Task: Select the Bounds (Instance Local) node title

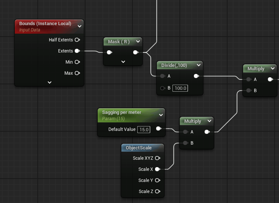Action: (x=45, y=23)
